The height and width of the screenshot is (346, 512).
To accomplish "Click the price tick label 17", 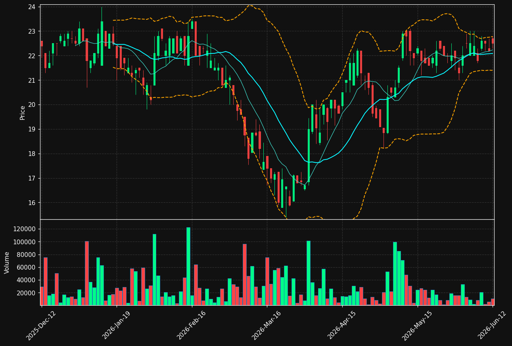I will coord(32,179).
